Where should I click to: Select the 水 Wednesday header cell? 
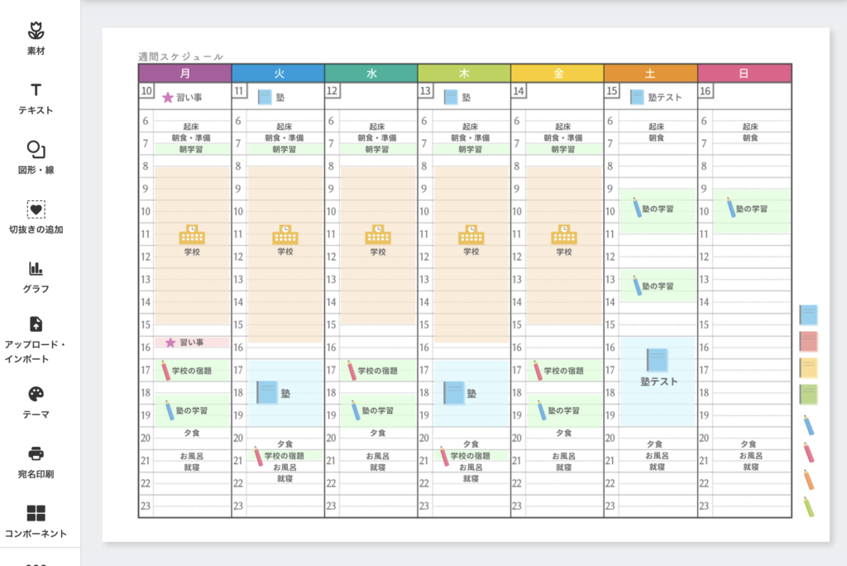[x=371, y=73]
